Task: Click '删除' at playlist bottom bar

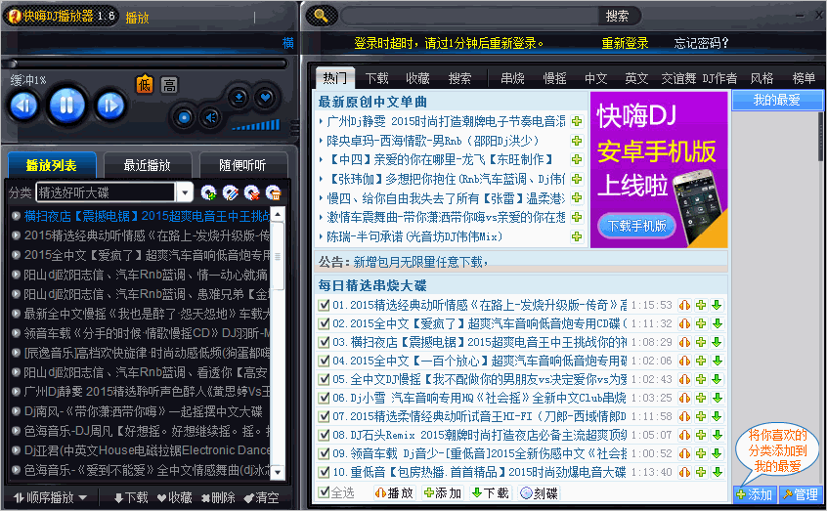Action: 218,497
